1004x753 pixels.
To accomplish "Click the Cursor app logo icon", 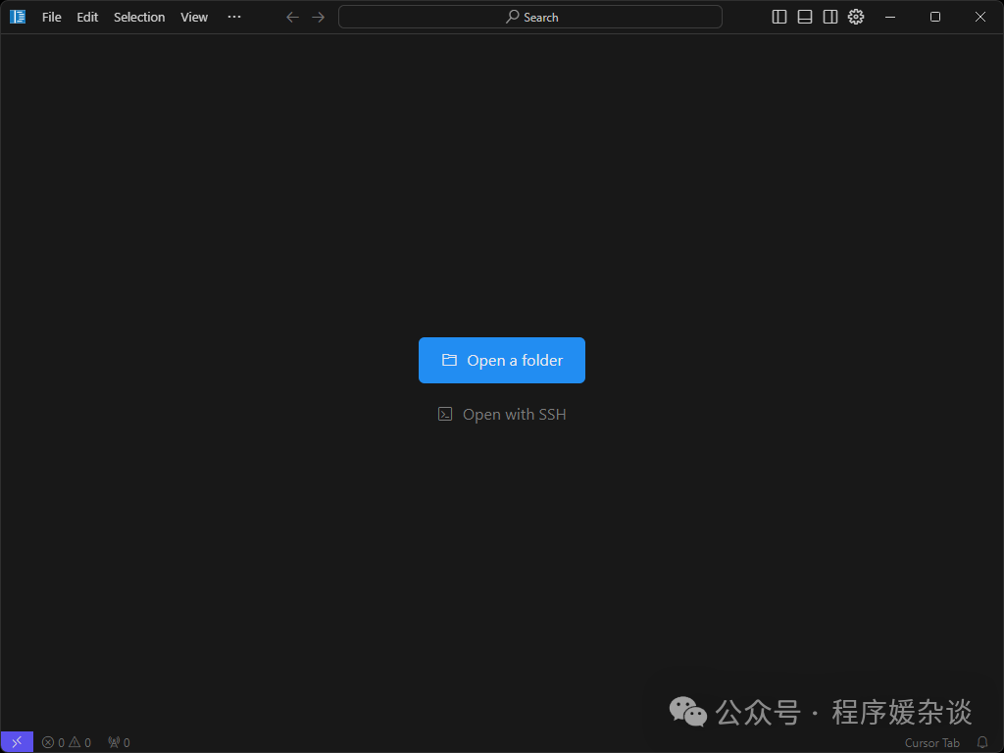I will (x=18, y=17).
